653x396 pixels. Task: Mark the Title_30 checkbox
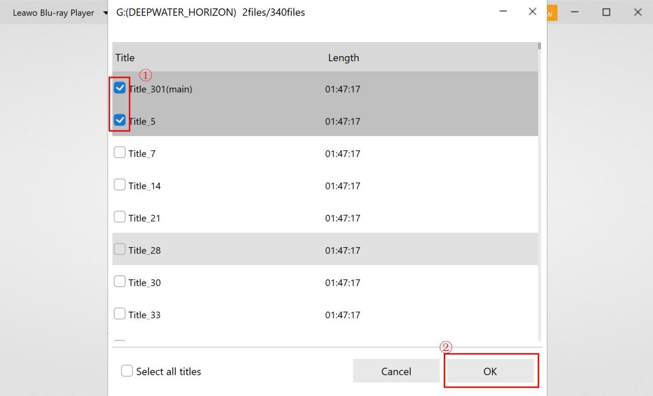click(119, 282)
